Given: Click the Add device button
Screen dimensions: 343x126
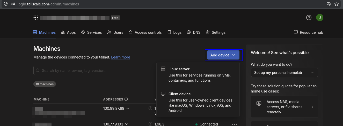Looking at the screenshot, I should [x=223, y=55].
